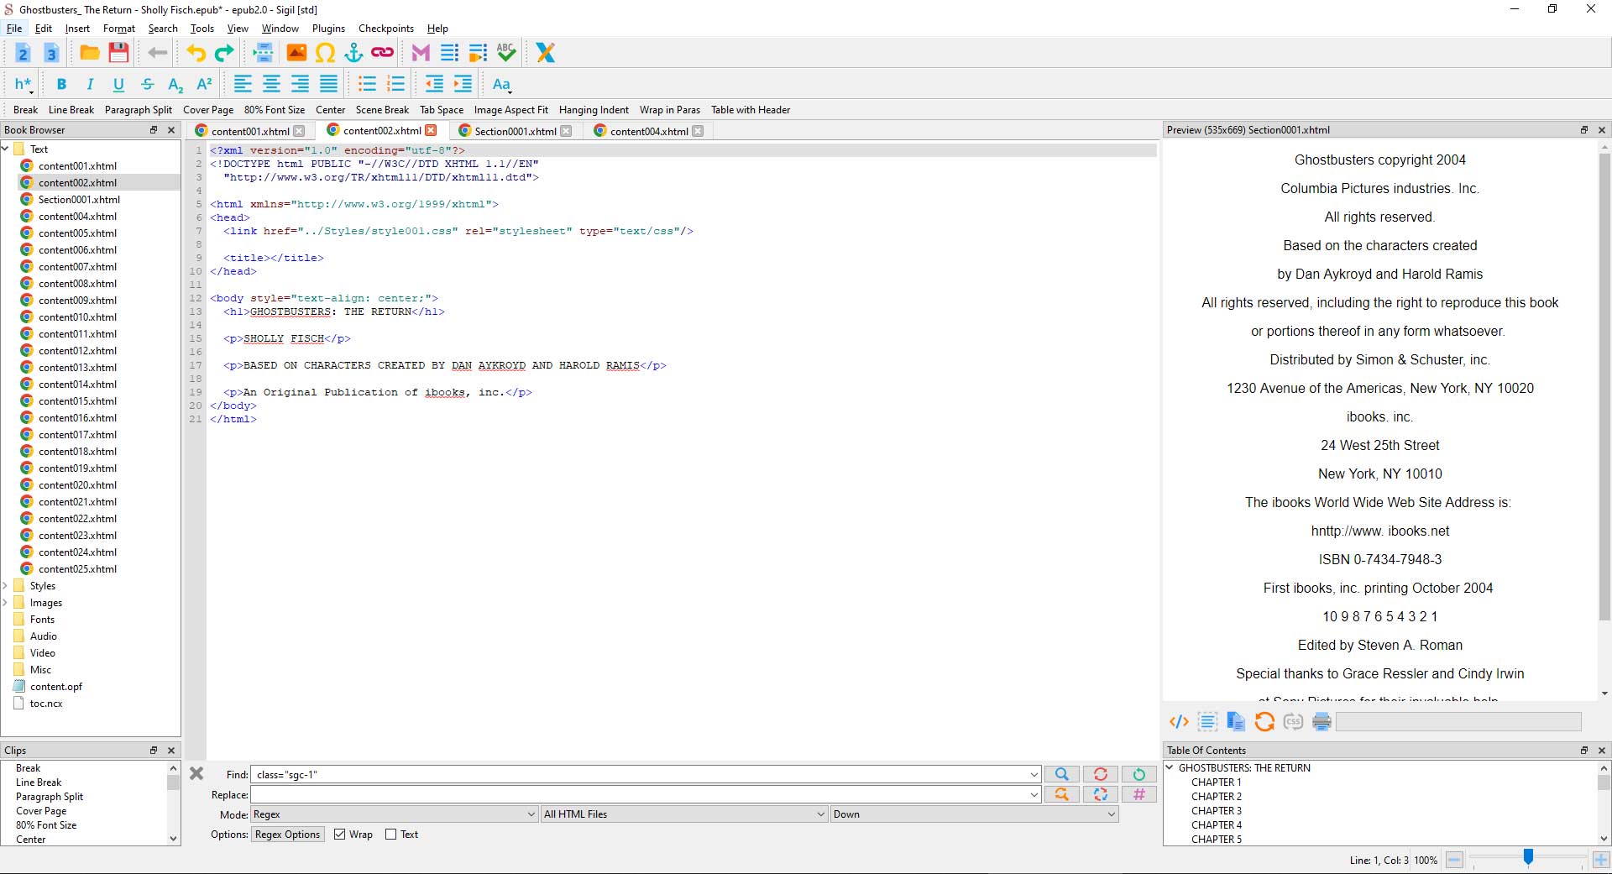Click the Split at Cursor icon

(x=263, y=53)
